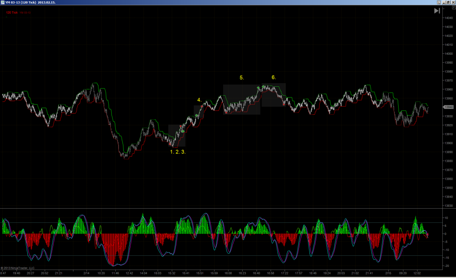Select the current price marker 13940 on the axis
The height and width of the screenshot is (278, 456).
(448, 107)
